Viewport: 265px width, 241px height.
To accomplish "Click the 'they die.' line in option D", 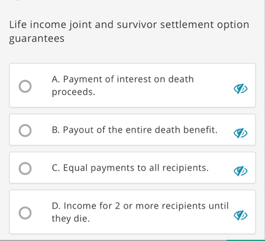I will pos(70,218).
